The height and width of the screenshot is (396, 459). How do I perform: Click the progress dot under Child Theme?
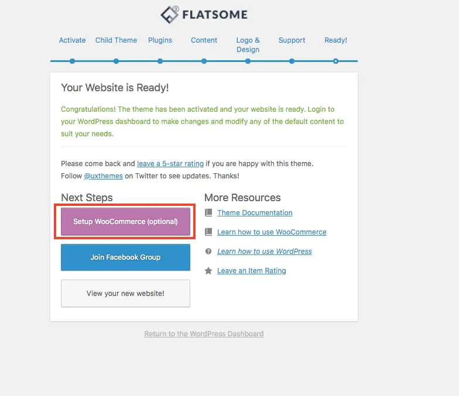point(116,61)
